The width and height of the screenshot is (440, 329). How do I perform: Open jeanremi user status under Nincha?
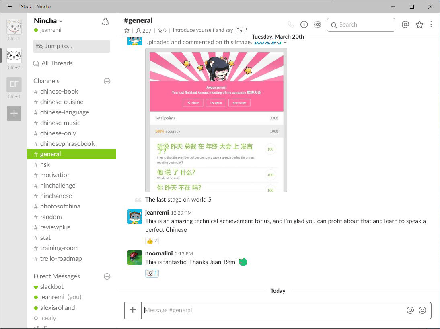(47, 30)
